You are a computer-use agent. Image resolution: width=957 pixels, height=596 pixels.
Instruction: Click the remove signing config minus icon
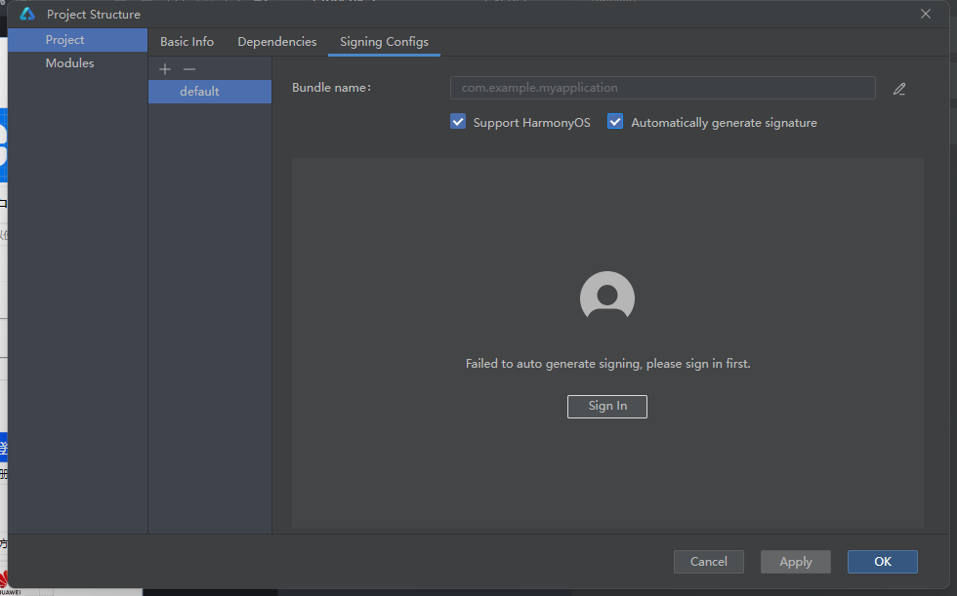click(x=189, y=69)
